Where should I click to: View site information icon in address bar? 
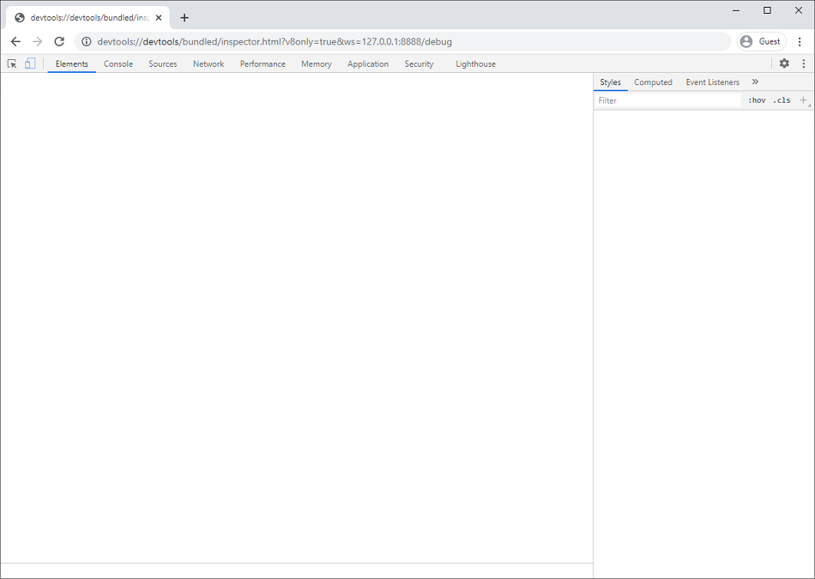[87, 41]
